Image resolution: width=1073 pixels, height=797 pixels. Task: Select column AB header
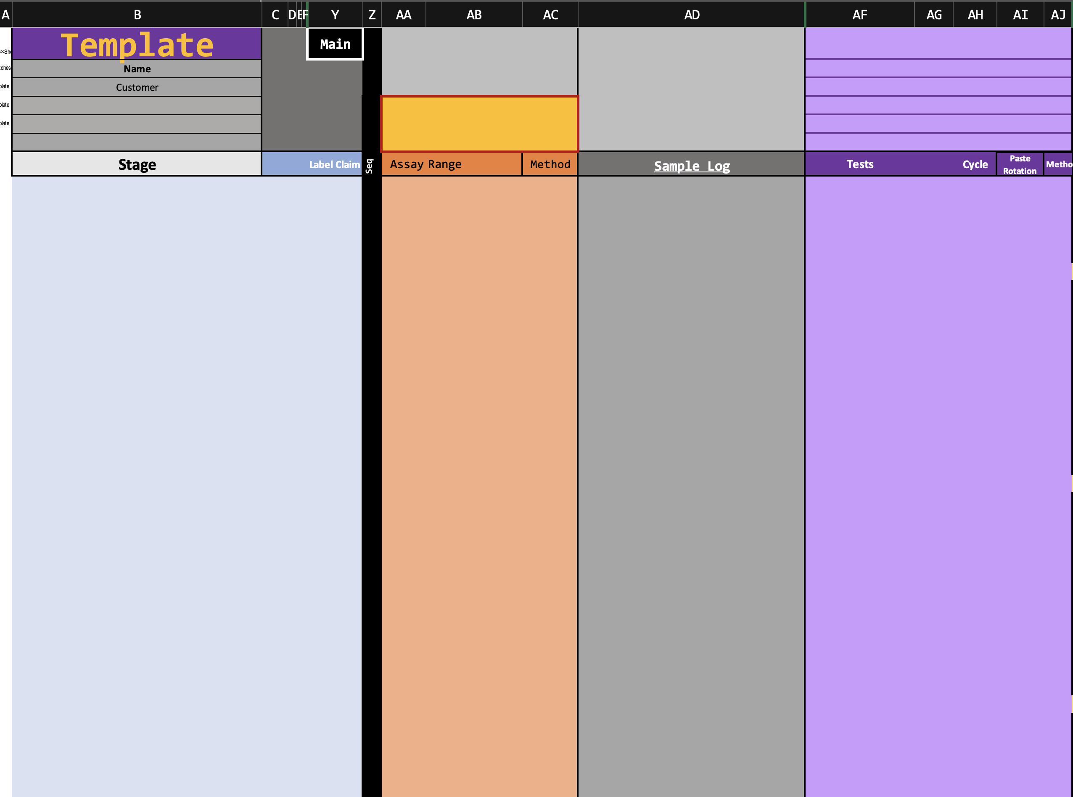coord(474,14)
